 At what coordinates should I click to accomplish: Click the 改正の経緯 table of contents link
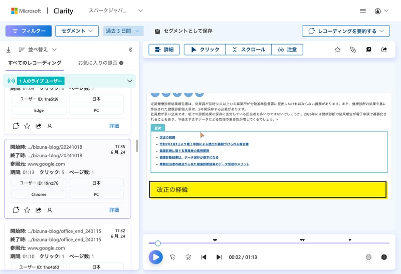click(x=167, y=138)
